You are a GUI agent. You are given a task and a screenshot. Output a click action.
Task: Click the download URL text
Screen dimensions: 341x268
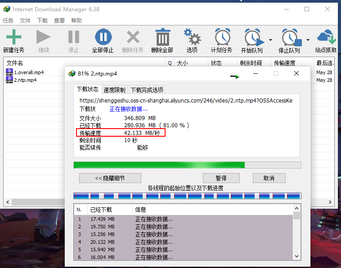point(186,100)
